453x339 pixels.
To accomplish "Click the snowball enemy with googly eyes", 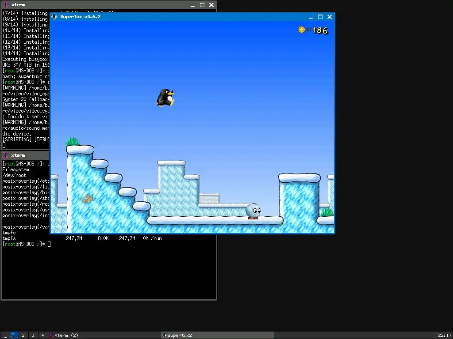I will 253,211.
